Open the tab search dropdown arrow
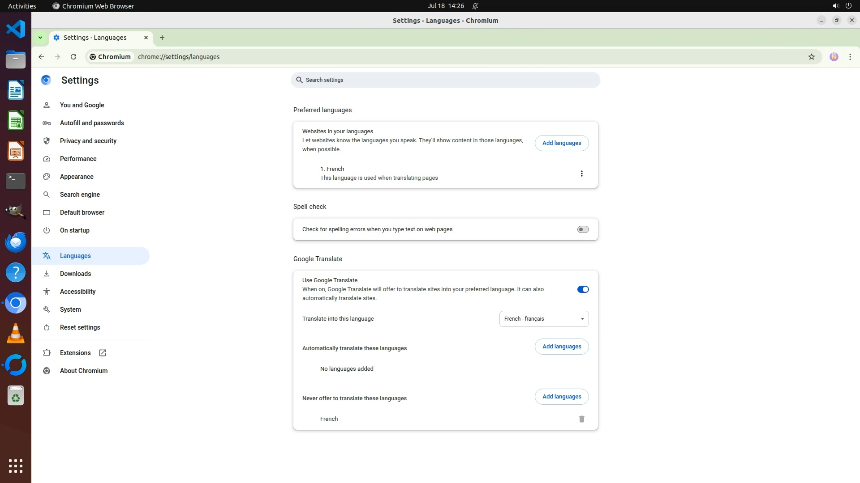The image size is (860, 483). [x=40, y=38]
